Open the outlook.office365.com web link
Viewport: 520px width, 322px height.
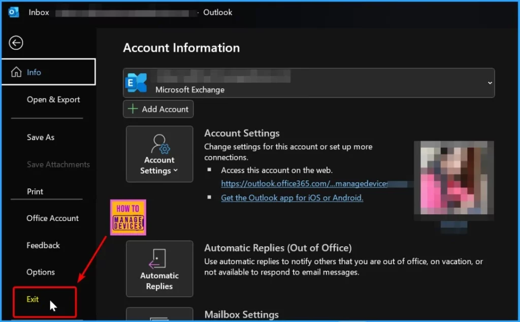304,183
